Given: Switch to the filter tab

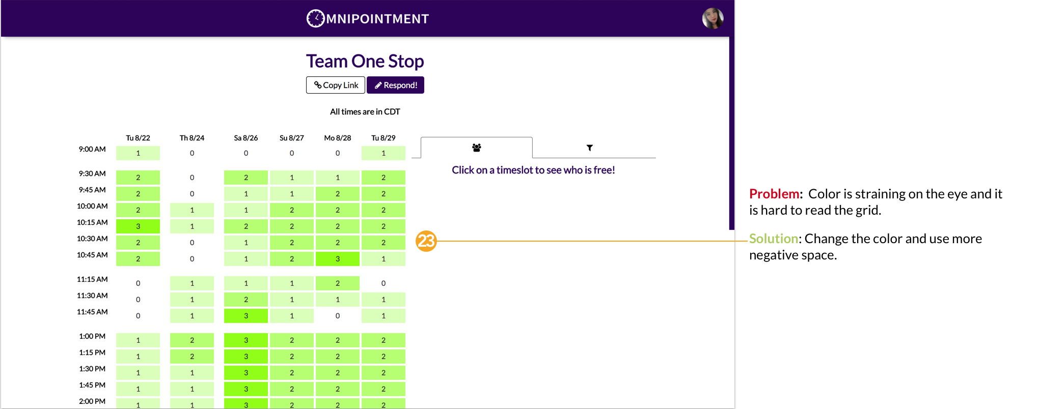Looking at the screenshot, I should [589, 148].
